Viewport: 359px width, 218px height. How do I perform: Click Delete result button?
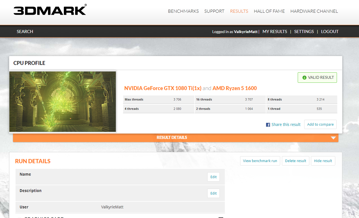(x=295, y=161)
